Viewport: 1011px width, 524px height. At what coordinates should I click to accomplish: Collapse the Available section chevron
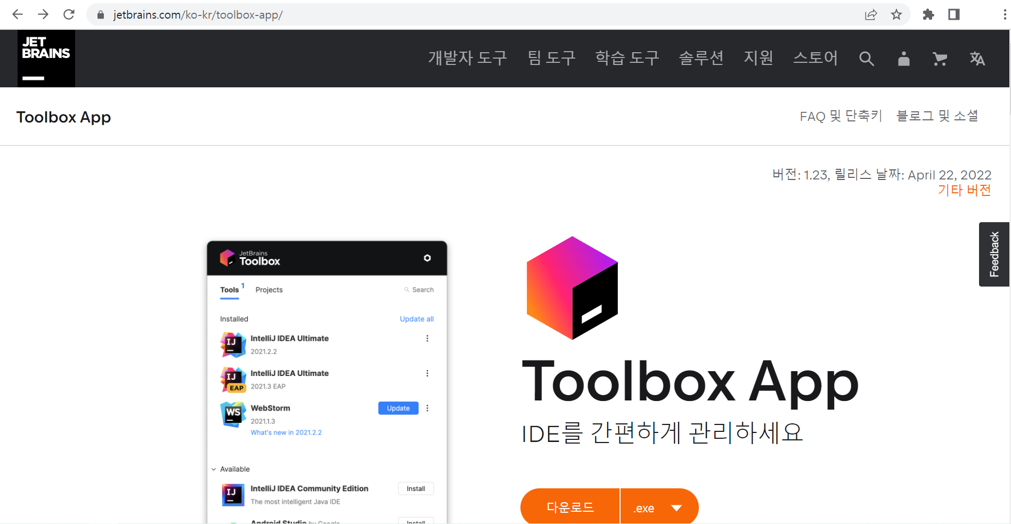tap(214, 470)
